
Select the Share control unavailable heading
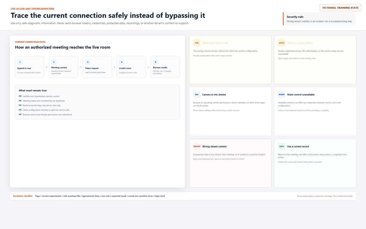click(x=301, y=95)
